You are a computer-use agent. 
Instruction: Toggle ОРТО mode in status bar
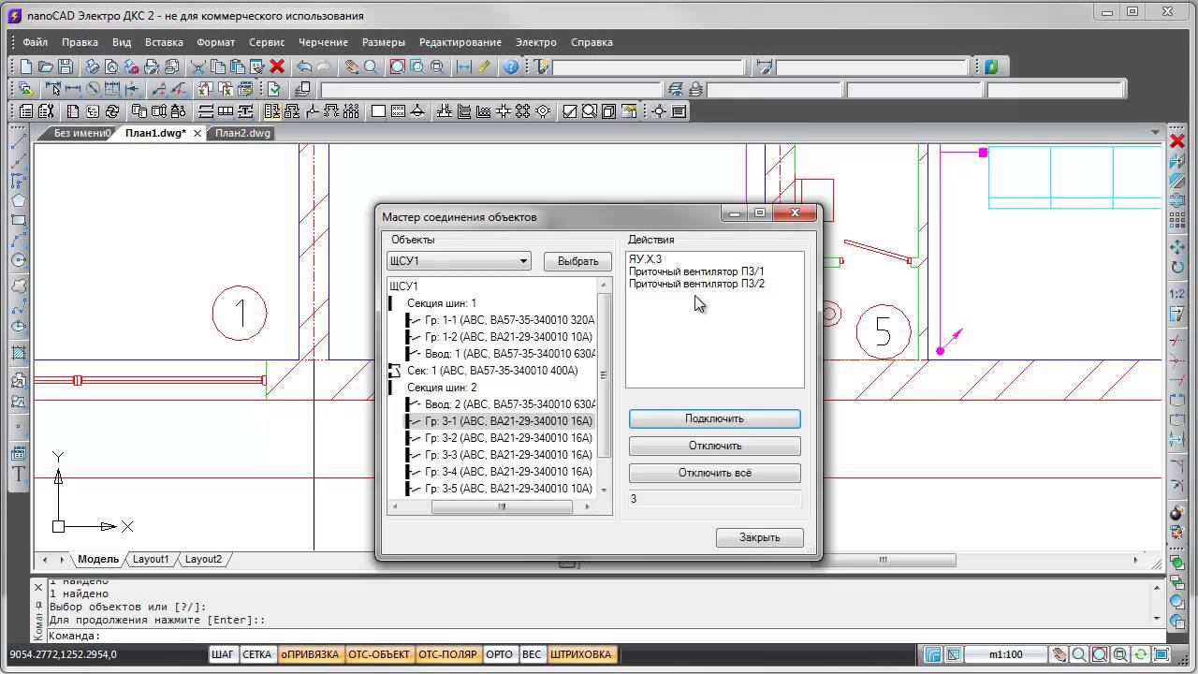click(500, 654)
